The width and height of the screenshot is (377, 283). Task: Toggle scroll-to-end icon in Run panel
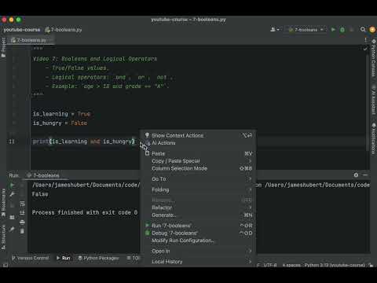click(x=22, y=213)
